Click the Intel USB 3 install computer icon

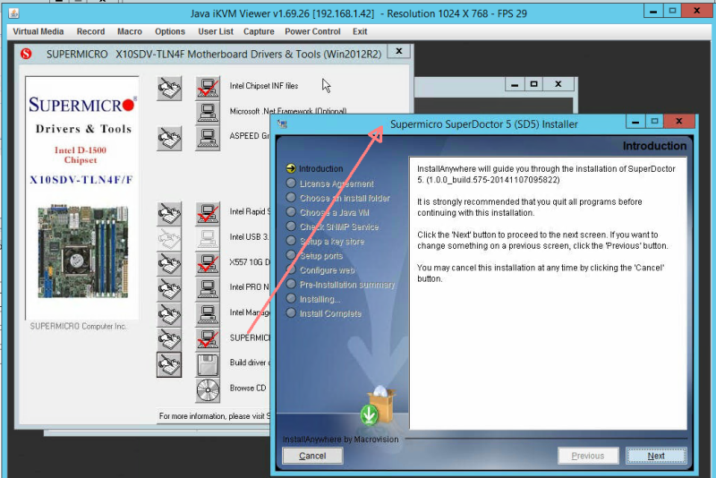click(x=208, y=239)
